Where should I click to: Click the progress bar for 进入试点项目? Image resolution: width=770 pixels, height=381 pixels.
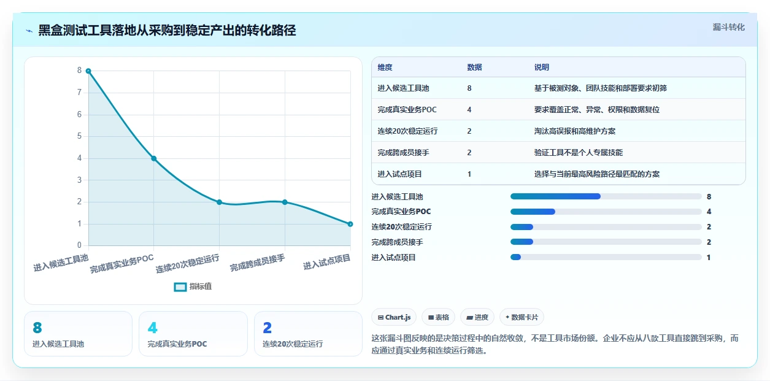[x=606, y=258]
